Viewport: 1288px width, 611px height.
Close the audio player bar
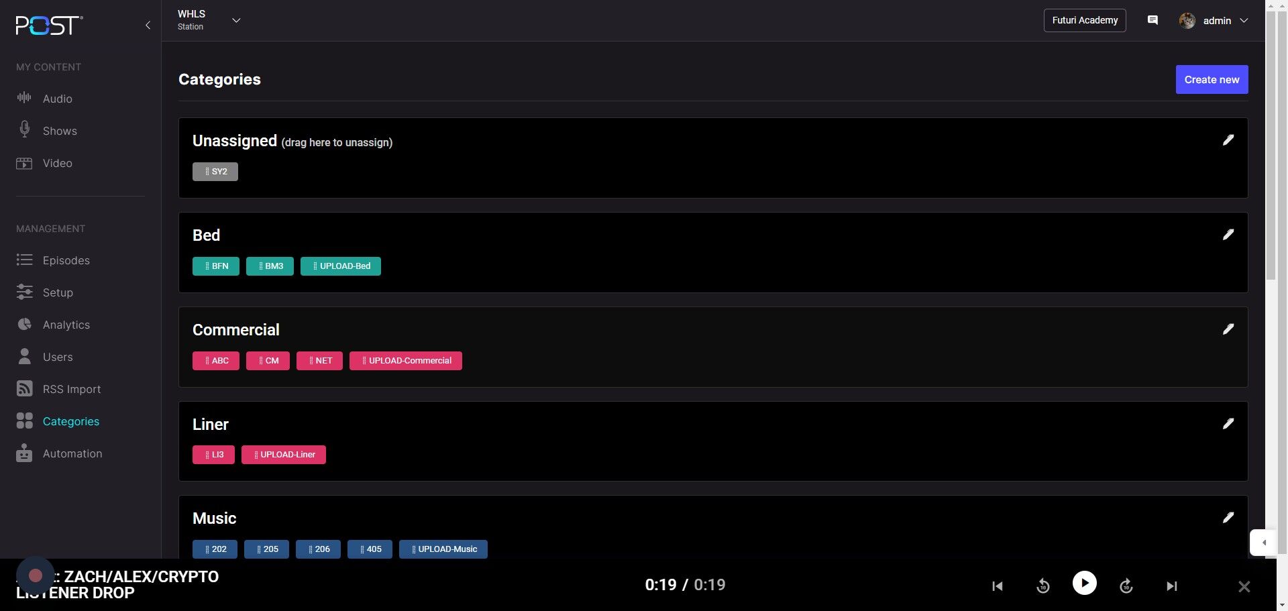pyautogui.click(x=1244, y=587)
